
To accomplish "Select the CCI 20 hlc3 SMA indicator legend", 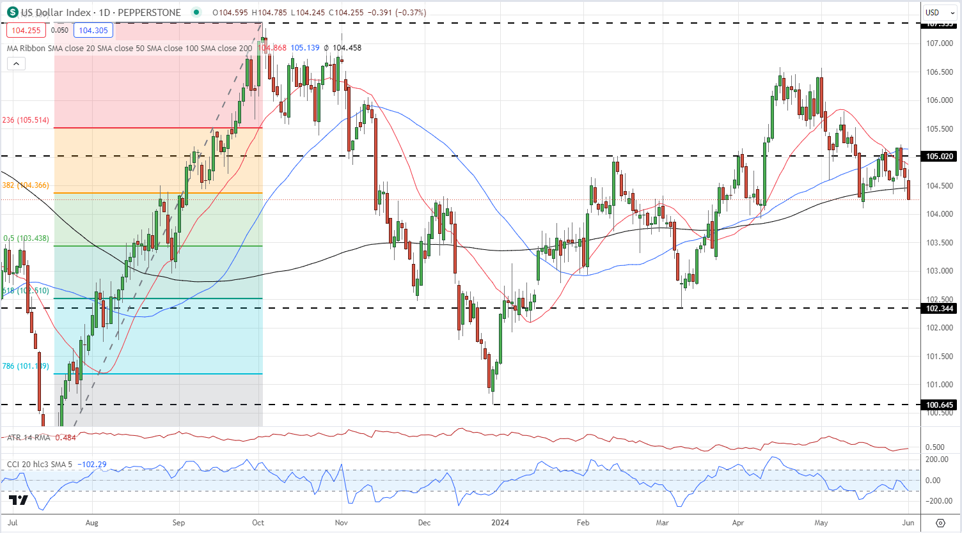I will point(40,464).
